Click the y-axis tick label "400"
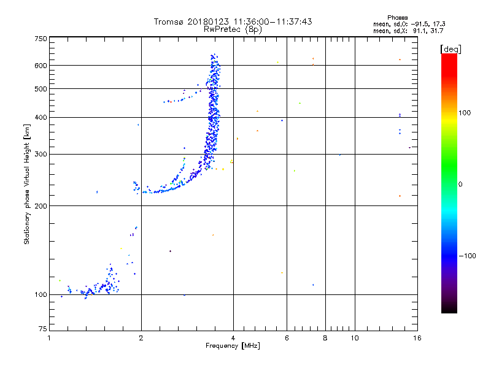This screenshot has height=368, width=491. (41, 118)
